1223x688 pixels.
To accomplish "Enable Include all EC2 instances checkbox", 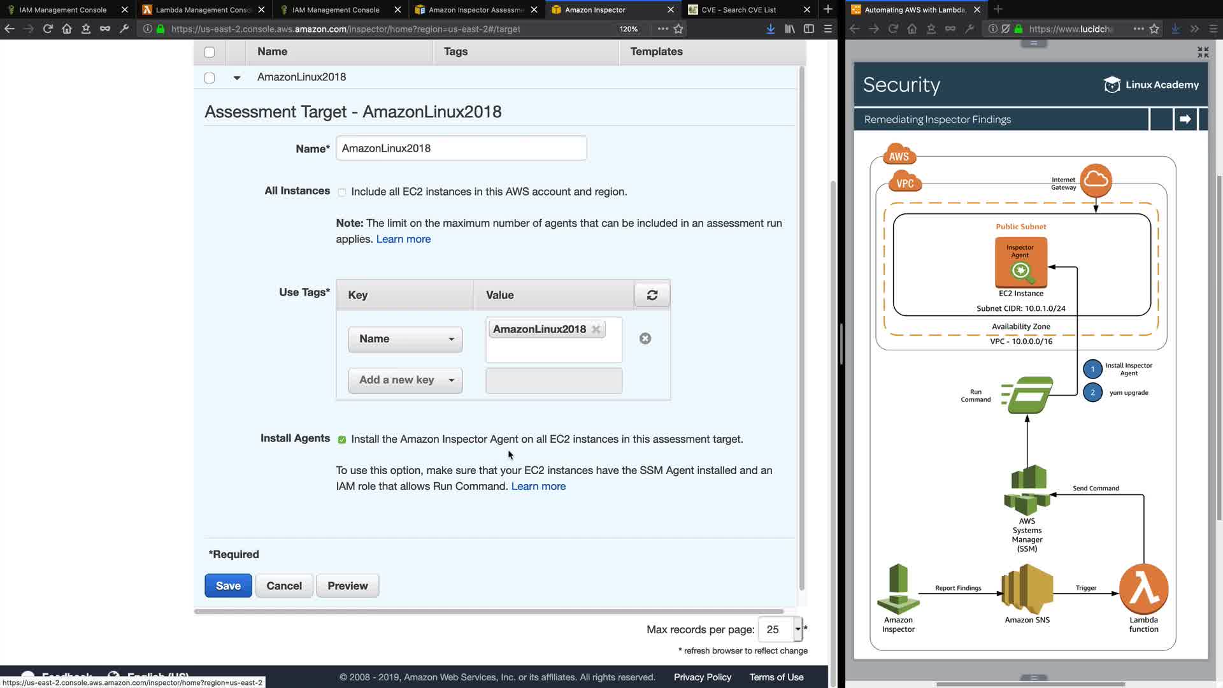I will (342, 192).
